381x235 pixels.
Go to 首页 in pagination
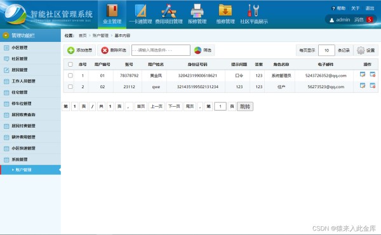click(141, 107)
